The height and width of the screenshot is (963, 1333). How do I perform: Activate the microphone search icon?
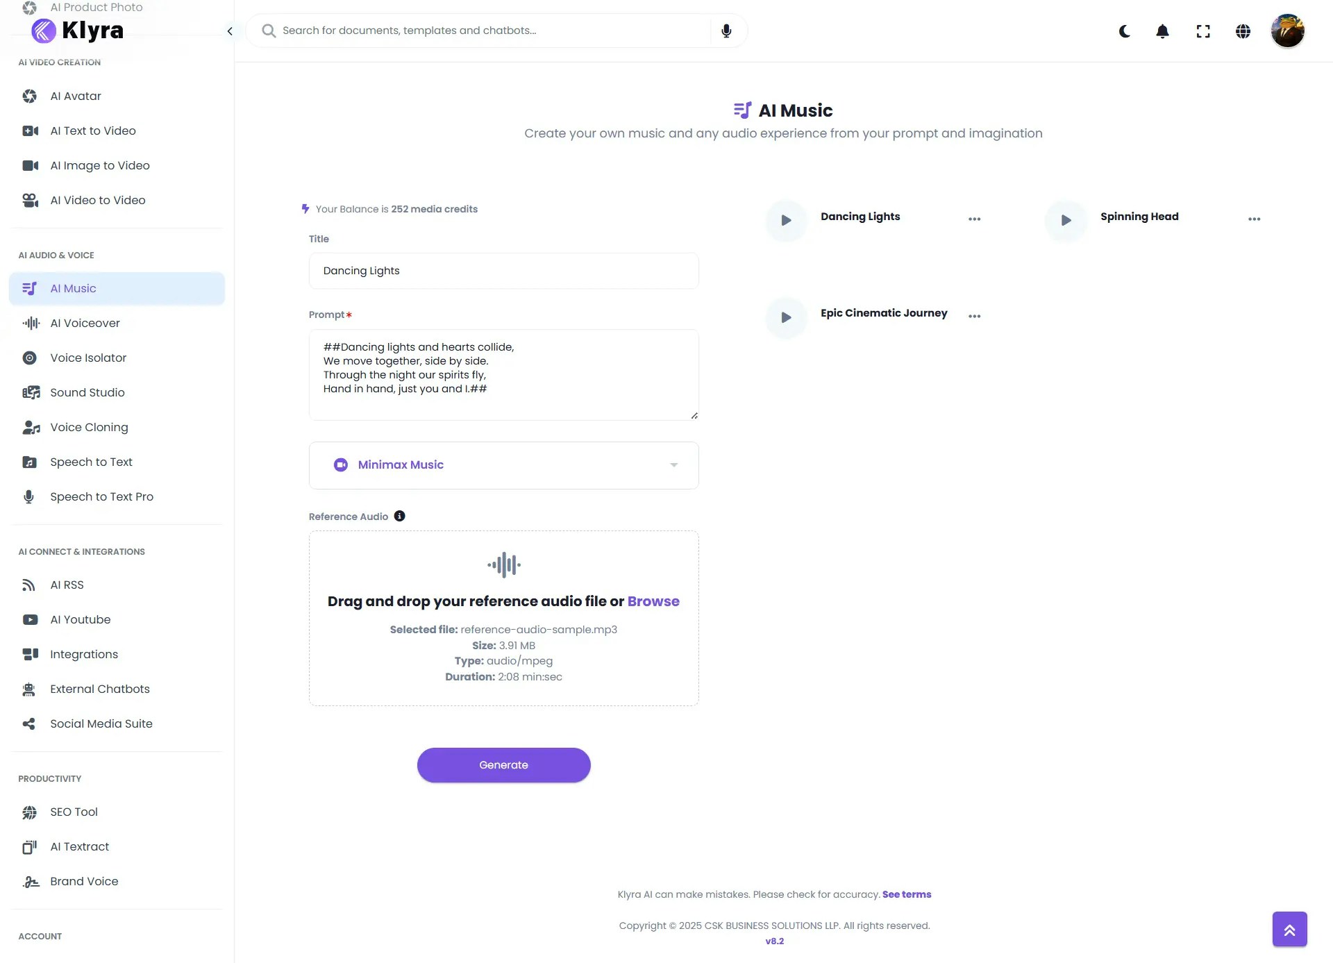pos(726,30)
